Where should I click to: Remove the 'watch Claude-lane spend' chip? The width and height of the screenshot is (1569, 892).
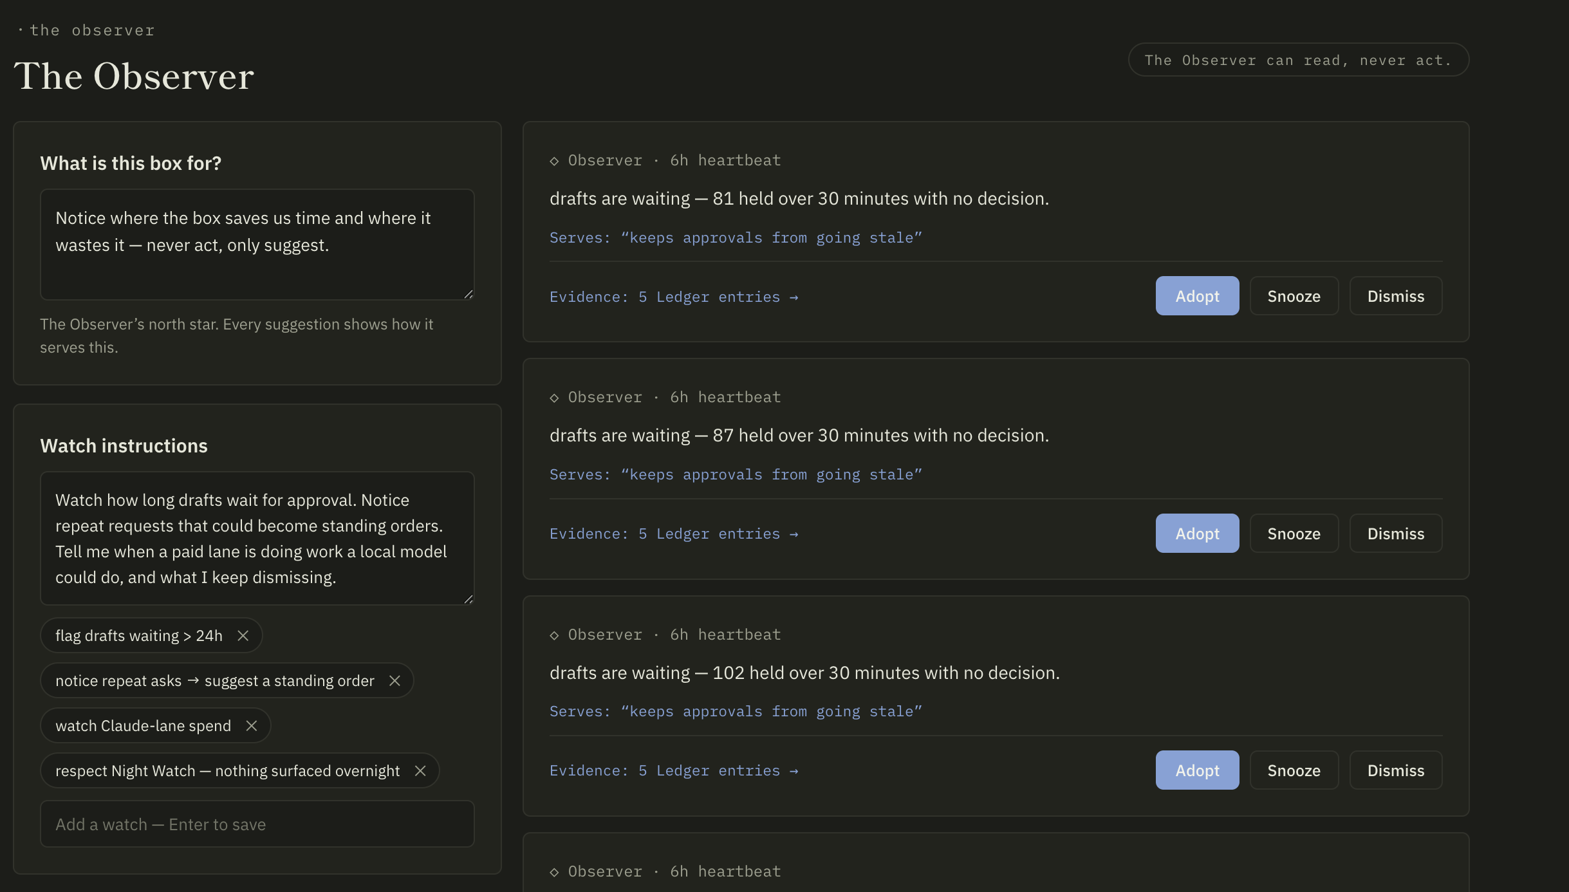(x=252, y=726)
